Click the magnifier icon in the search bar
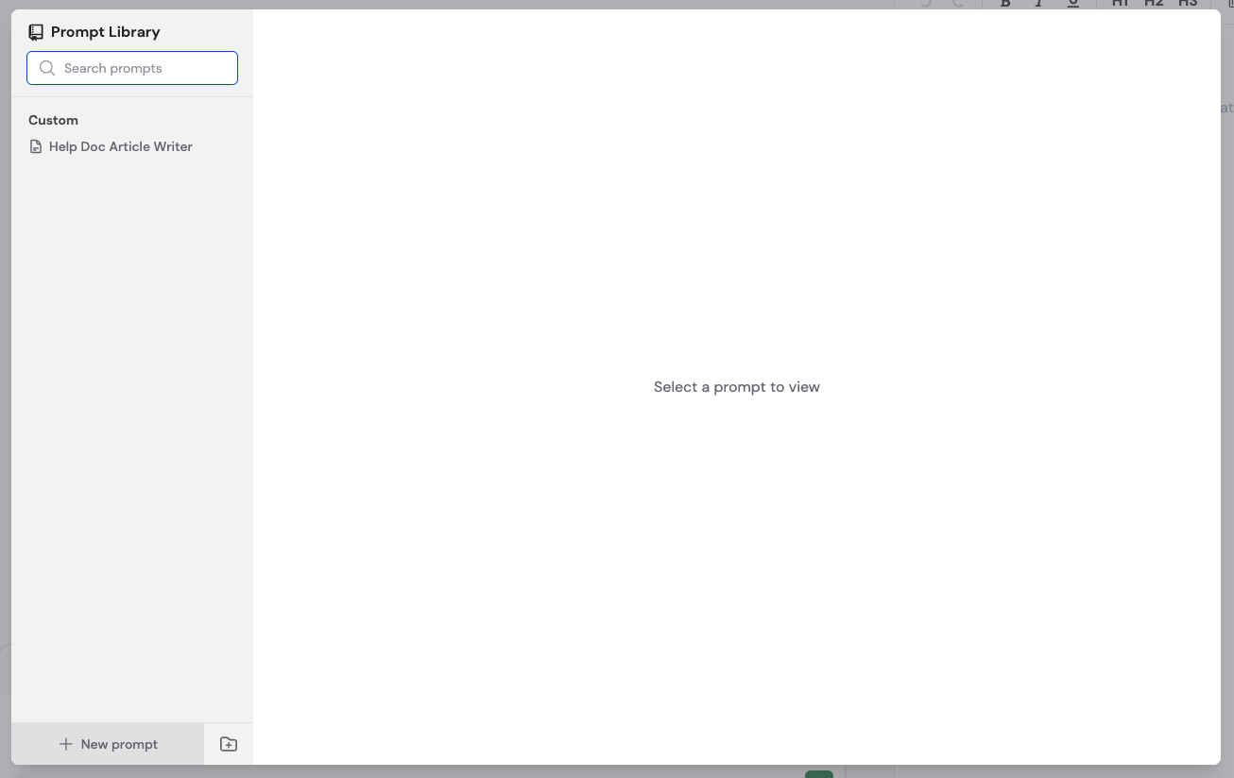This screenshot has width=1234, height=778. click(47, 68)
